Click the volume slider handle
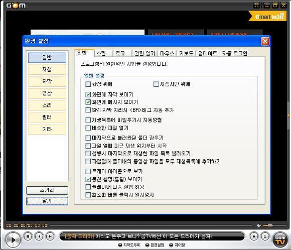Screen dimensions: 291x250 click(270, 225)
